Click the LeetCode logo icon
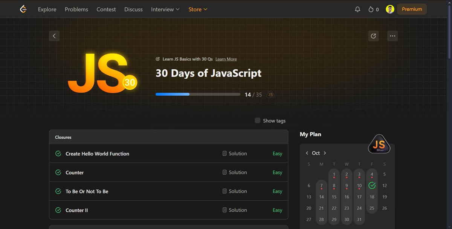452x229 pixels. point(23,9)
